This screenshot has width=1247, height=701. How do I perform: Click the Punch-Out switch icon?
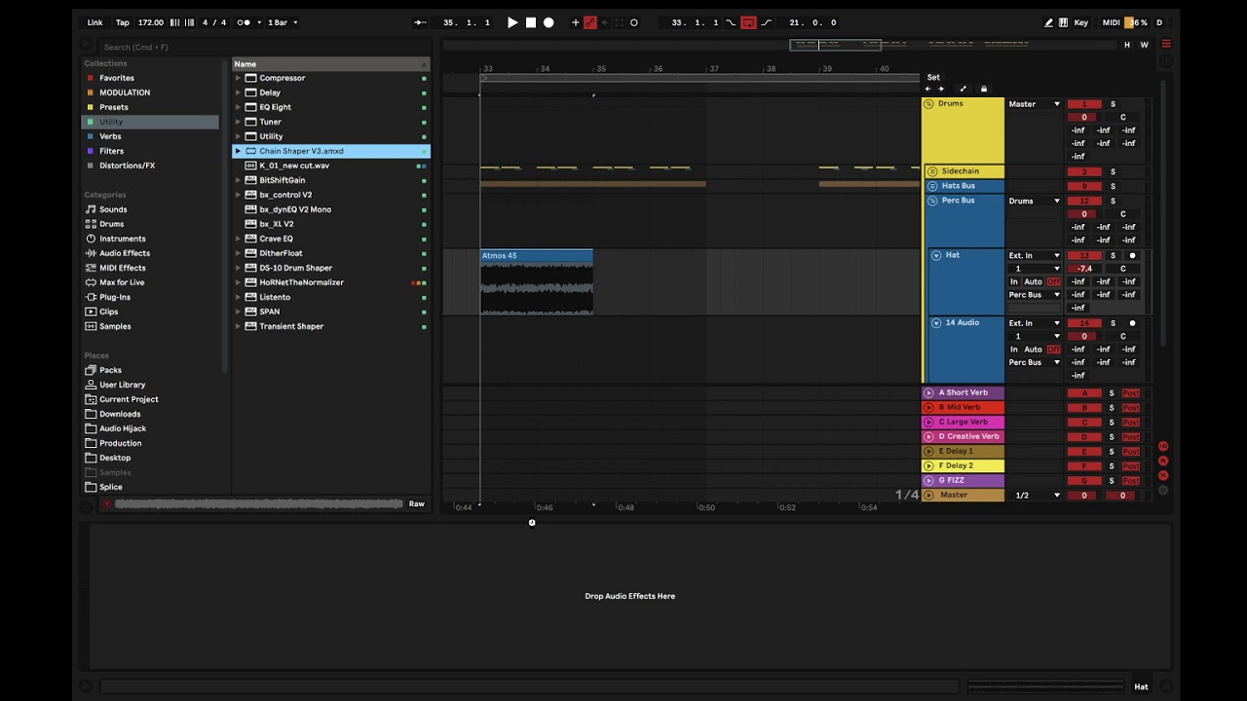click(x=766, y=22)
